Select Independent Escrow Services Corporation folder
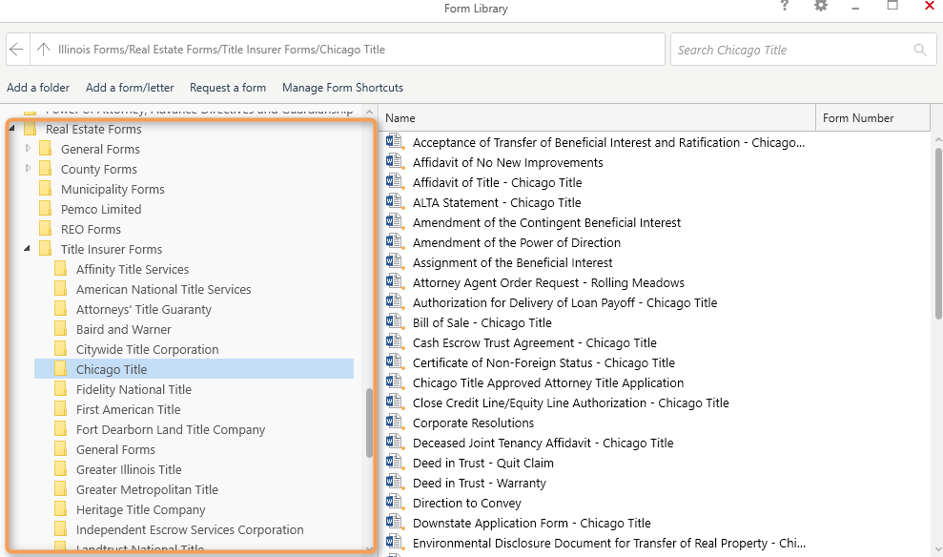 click(190, 530)
